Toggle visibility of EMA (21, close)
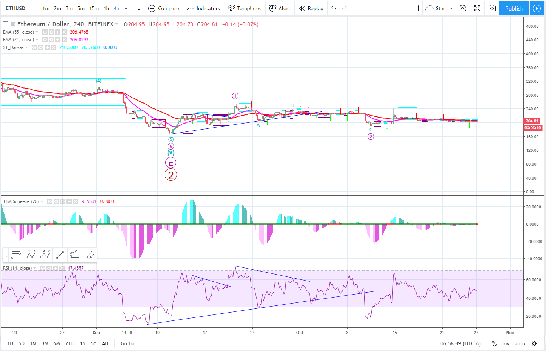This screenshot has width=546, height=351. click(45, 40)
